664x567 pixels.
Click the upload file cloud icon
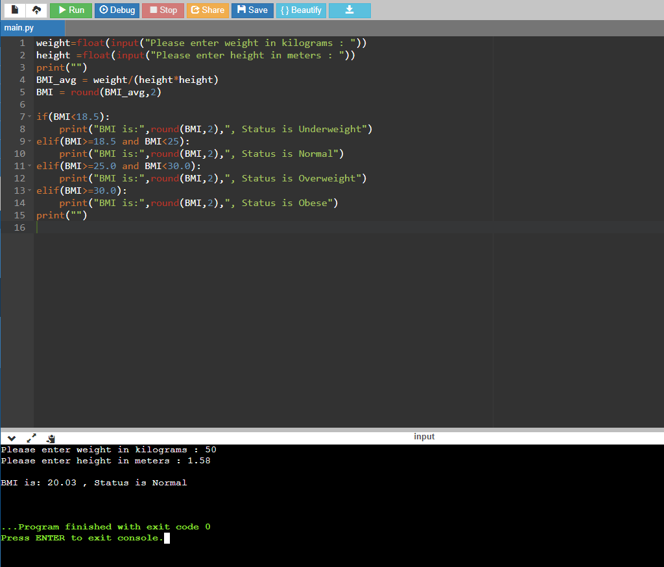(36, 10)
